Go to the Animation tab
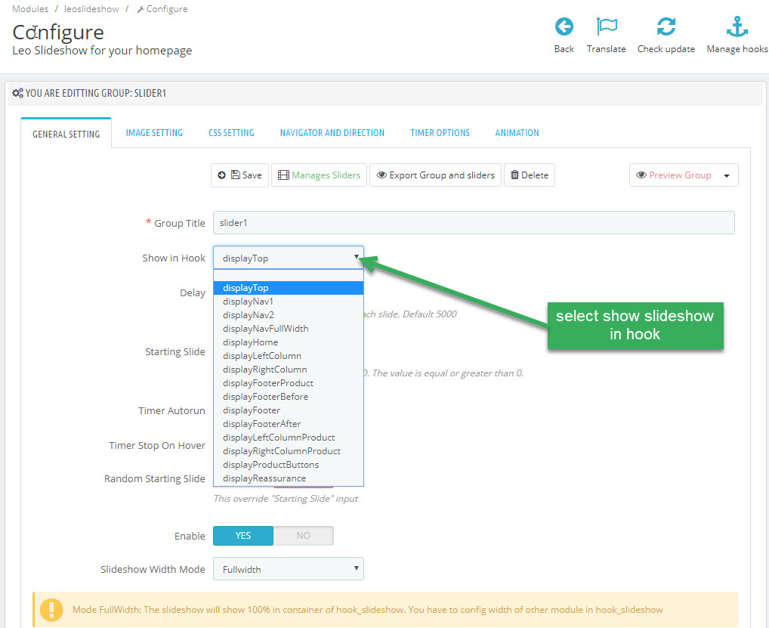The width and height of the screenshot is (769, 628). 517,133
